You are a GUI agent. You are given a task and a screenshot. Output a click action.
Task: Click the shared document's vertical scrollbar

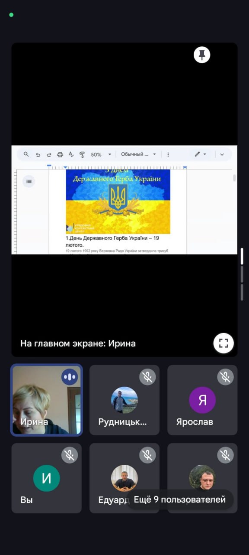coord(235,178)
